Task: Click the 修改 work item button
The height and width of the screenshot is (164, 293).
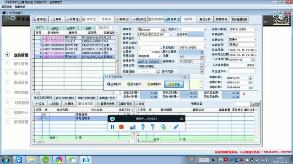Action: click(54, 104)
